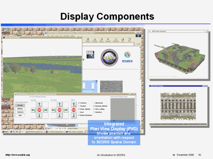Open Favorites from the browser toolbar
The height and width of the screenshot is (159, 213).
(95, 39)
